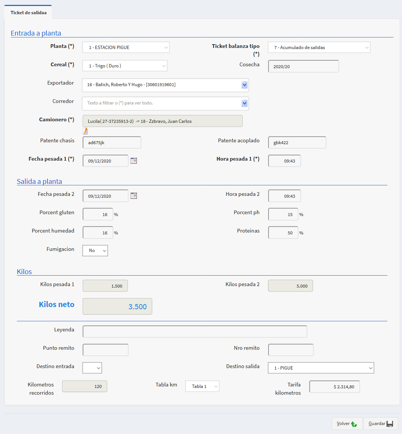
Task: Click the Corredor dropdown arrow icon
Action: point(244,103)
